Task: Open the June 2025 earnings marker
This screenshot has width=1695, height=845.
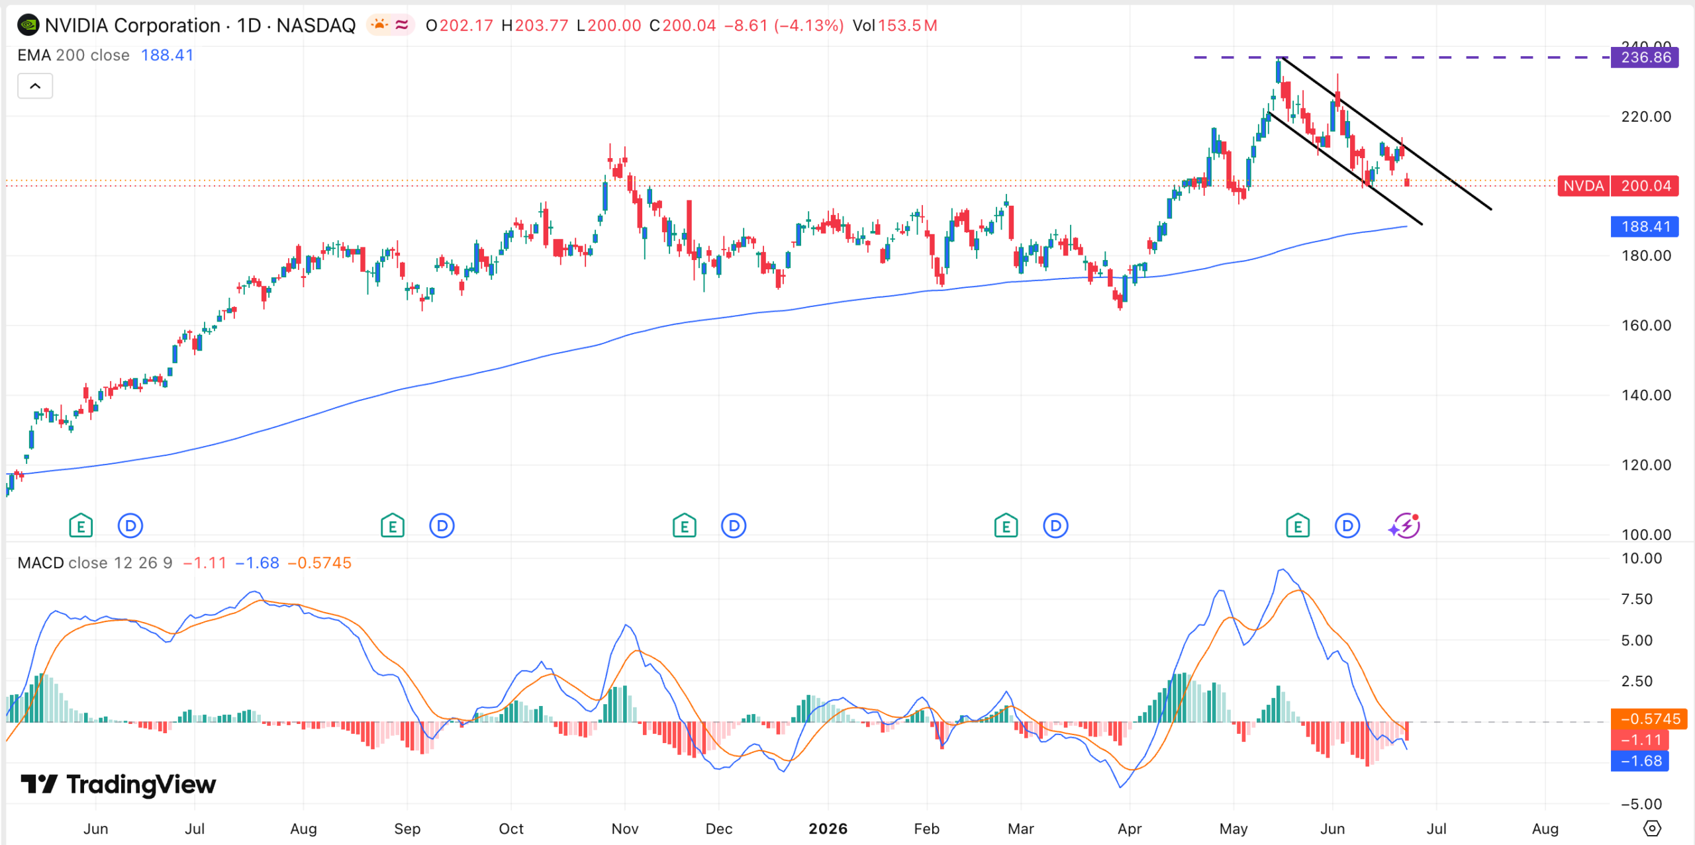Action: coord(81,526)
